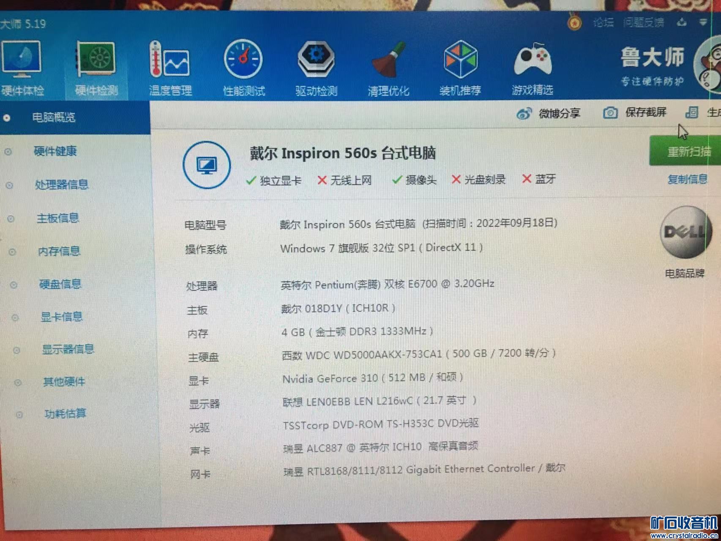Open 硬件健康 in sidebar
The image size is (721, 541).
tap(55, 151)
